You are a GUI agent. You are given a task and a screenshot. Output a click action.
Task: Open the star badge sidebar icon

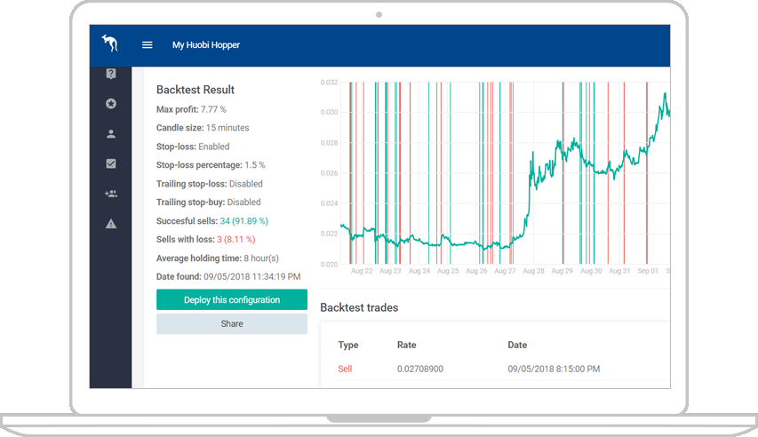point(111,103)
